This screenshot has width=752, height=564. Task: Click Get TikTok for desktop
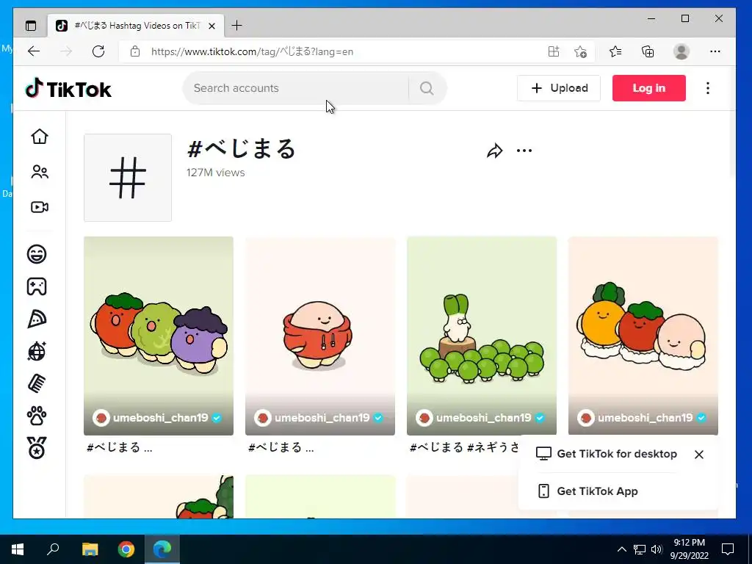[x=607, y=454]
